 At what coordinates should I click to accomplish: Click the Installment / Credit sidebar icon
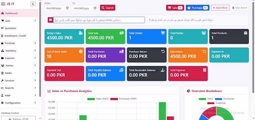[x=2, y=36]
